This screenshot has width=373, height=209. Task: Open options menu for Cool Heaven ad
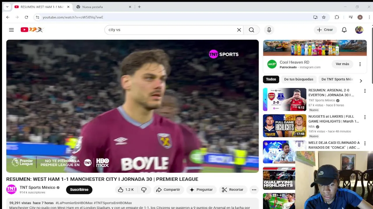pos(360,64)
